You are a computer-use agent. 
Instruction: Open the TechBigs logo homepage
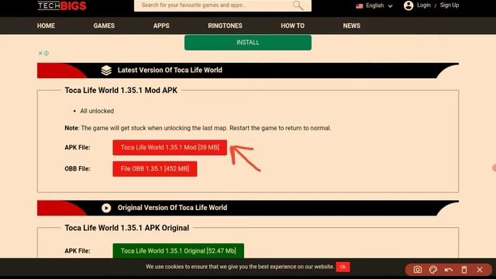pyautogui.click(x=62, y=5)
